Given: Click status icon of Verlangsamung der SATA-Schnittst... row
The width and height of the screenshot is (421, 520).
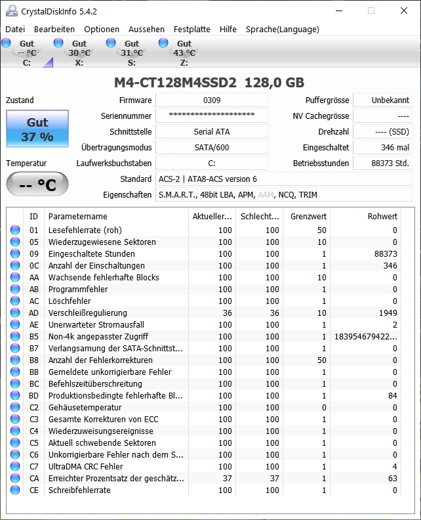Looking at the screenshot, I should [15, 348].
